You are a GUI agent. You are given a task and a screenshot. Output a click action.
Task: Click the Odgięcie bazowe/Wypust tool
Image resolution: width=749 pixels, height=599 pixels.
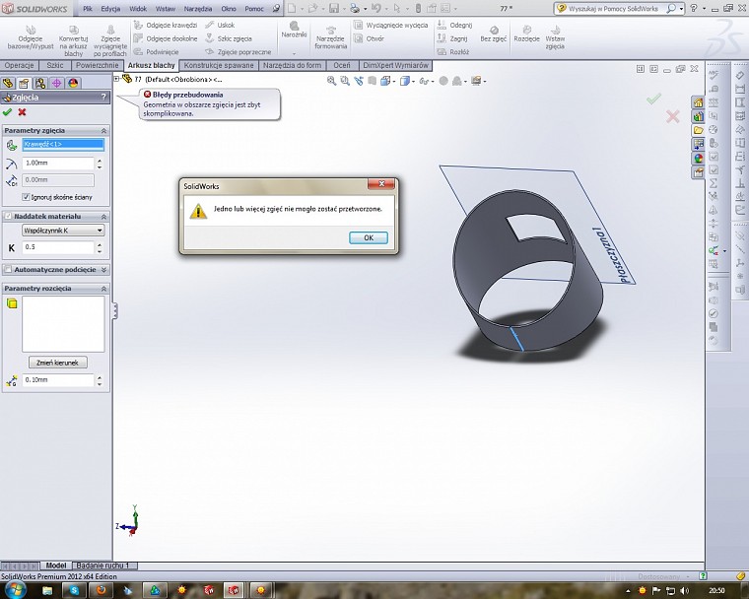[31, 38]
